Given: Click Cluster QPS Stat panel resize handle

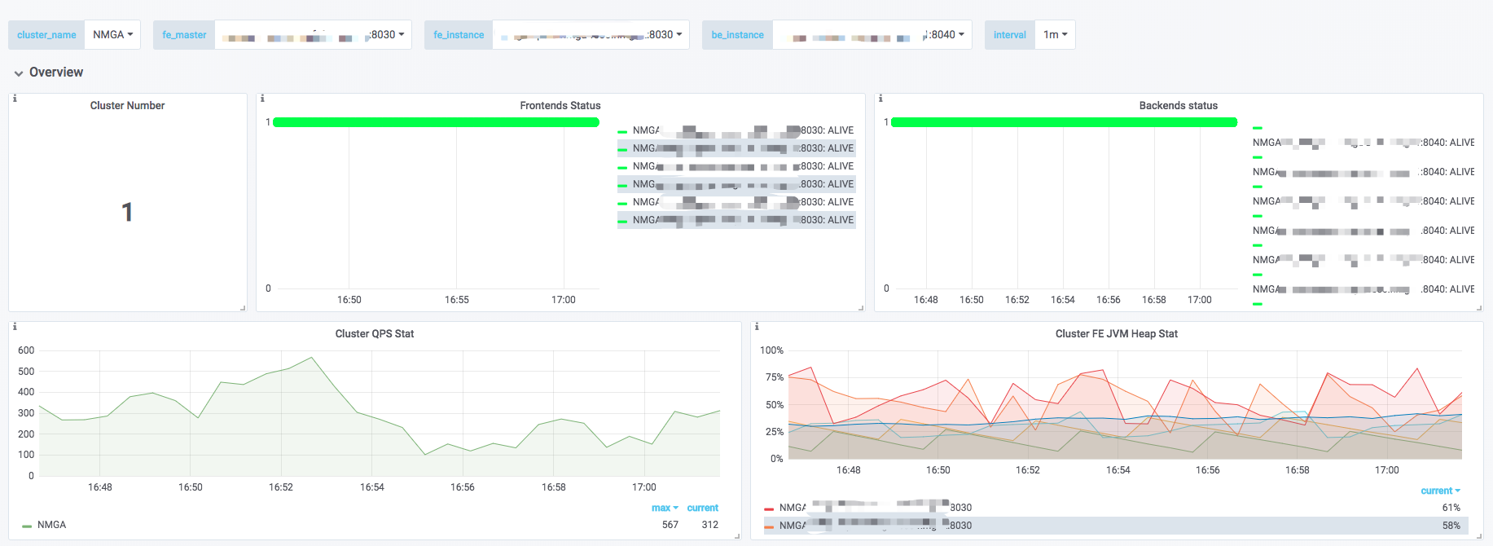Looking at the screenshot, I should point(737,536).
